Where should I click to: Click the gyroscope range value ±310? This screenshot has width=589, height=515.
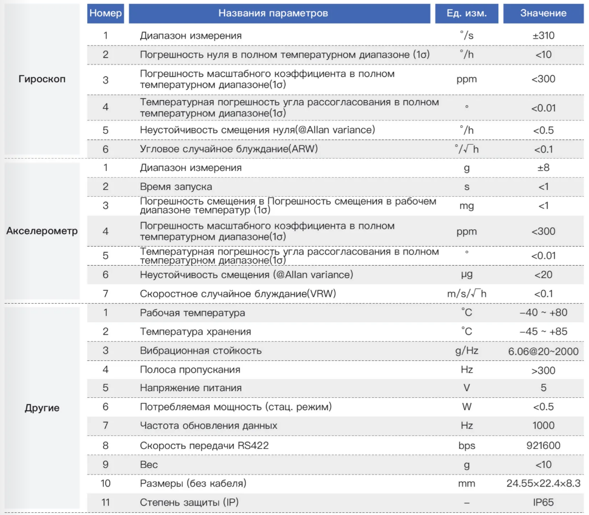pyautogui.click(x=543, y=36)
